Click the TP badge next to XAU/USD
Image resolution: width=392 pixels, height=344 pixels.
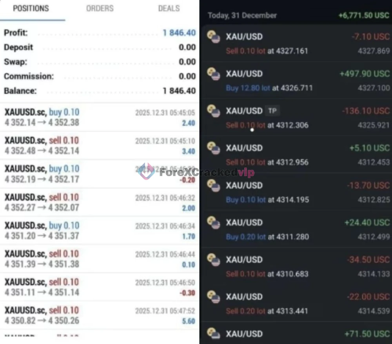click(x=272, y=111)
